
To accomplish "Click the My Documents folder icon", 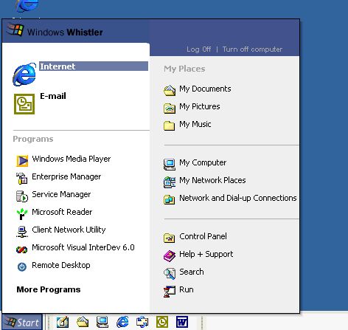I will coord(170,90).
